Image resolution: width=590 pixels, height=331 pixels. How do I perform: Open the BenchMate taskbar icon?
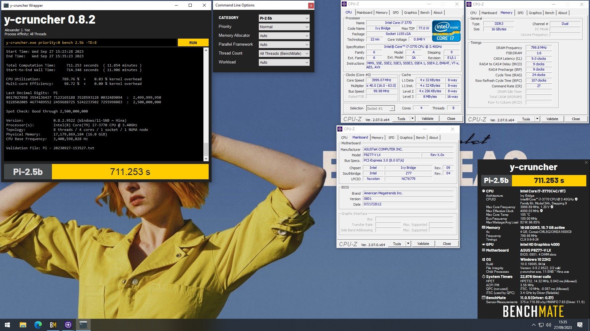(53, 325)
